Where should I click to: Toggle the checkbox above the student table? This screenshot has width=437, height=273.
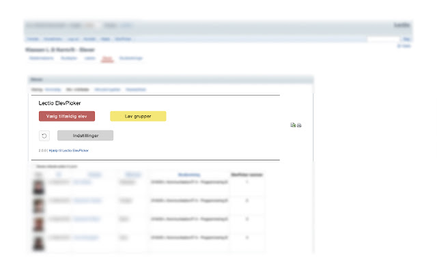pyautogui.click(x=33, y=167)
